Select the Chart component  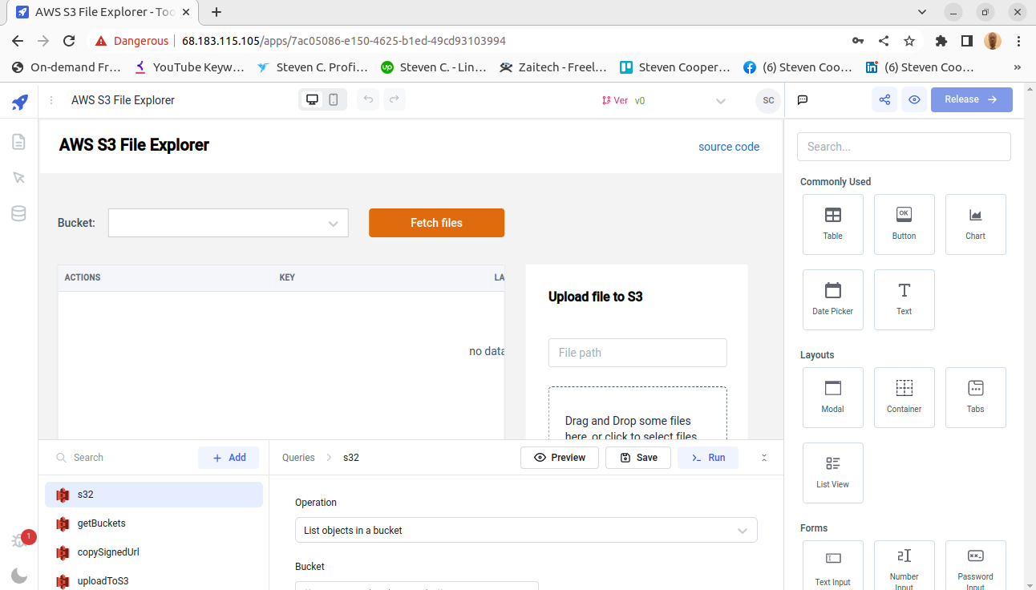click(976, 224)
